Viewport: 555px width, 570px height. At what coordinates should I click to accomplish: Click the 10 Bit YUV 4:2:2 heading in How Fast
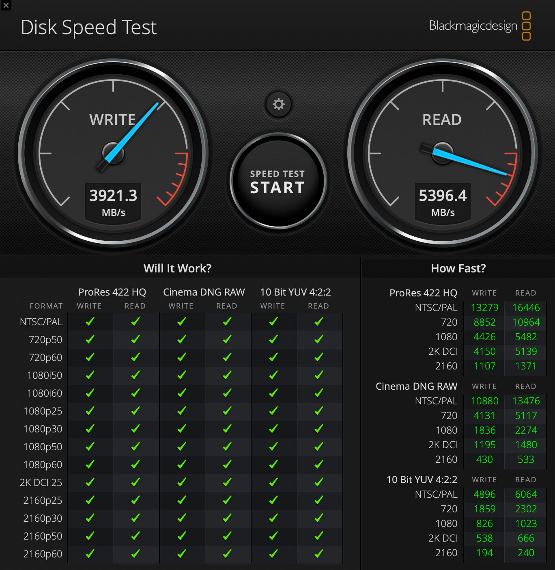pyautogui.click(x=422, y=480)
